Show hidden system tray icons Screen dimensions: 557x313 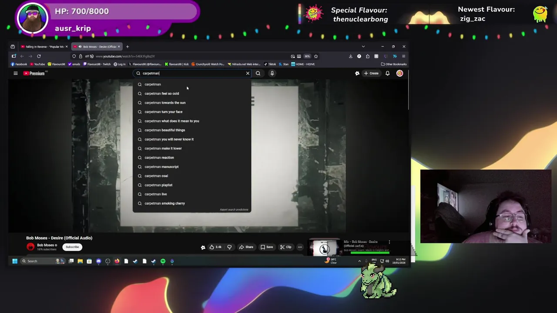359,261
